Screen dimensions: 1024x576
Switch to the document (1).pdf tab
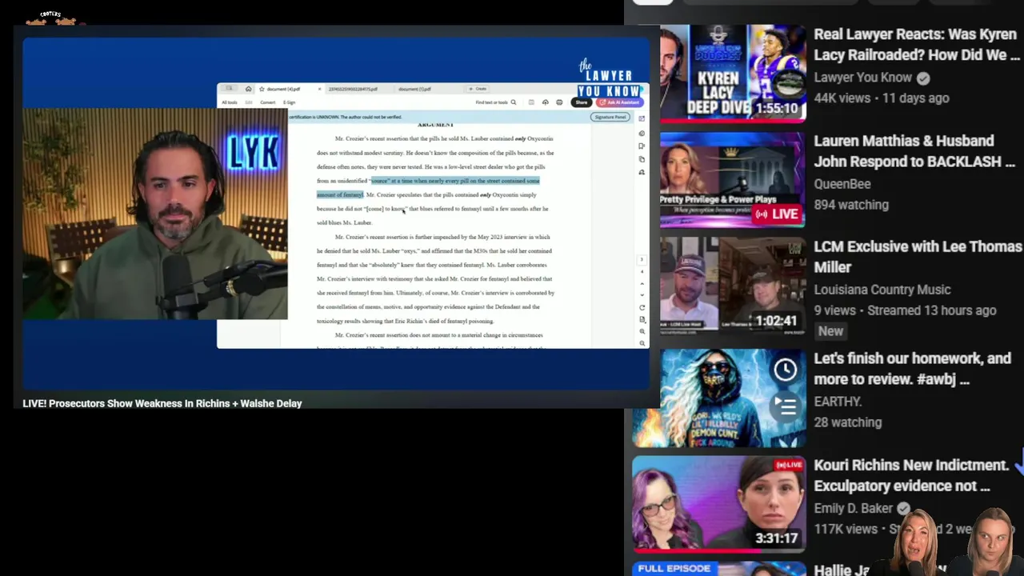[x=414, y=89]
